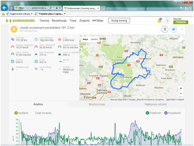Click the add-to-favorites star icon in bookmarks bar

point(3,14)
